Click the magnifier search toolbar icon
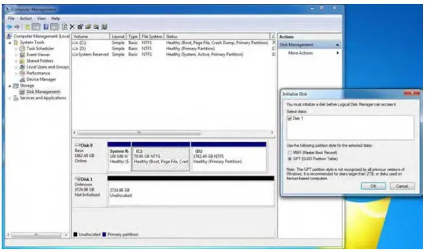 click(96, 27)
